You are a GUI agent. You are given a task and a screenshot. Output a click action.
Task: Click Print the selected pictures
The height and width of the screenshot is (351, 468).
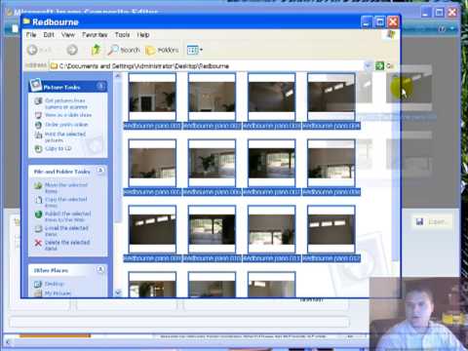click(65, 136)
